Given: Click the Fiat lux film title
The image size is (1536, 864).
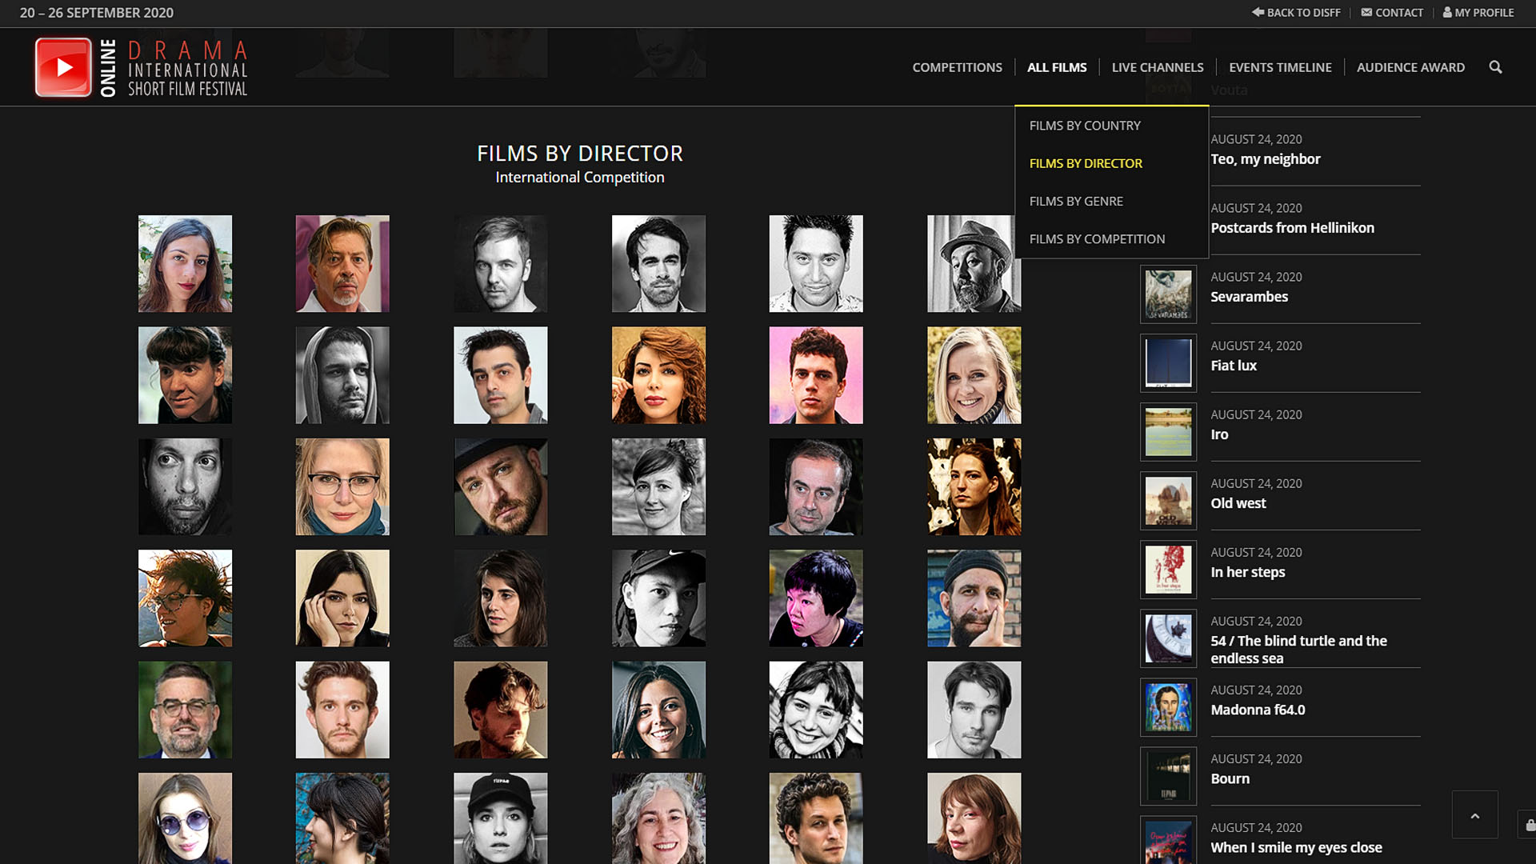Looking at the screenshot, I should point(1233,366).
